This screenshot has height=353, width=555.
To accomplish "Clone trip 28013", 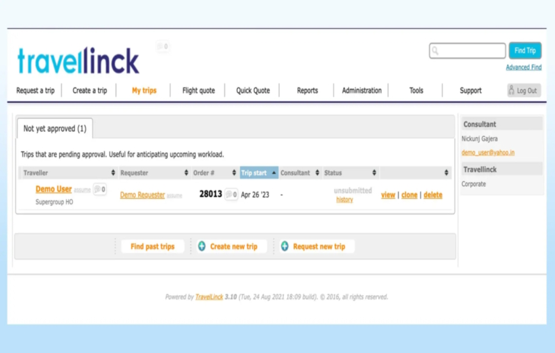I will coord(409,195).
